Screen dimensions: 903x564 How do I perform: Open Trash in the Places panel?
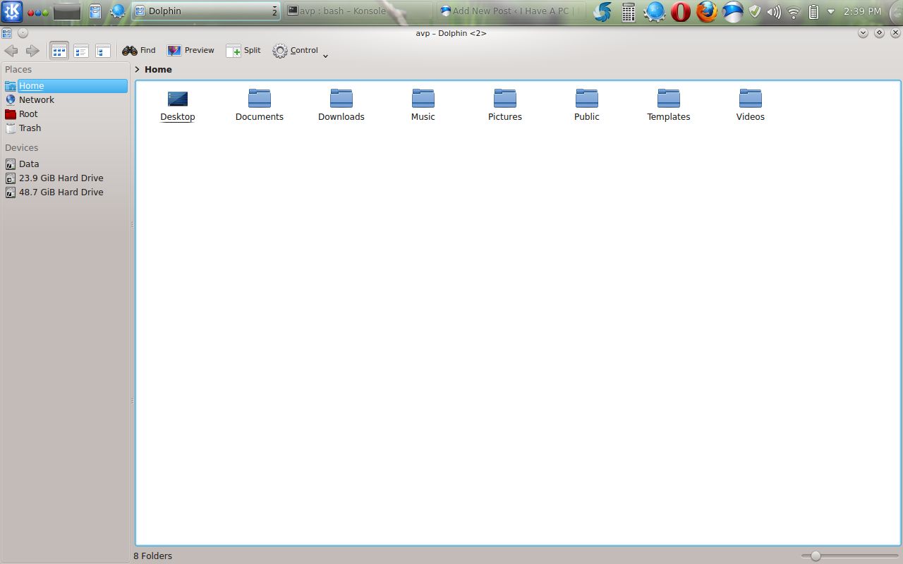66,128
